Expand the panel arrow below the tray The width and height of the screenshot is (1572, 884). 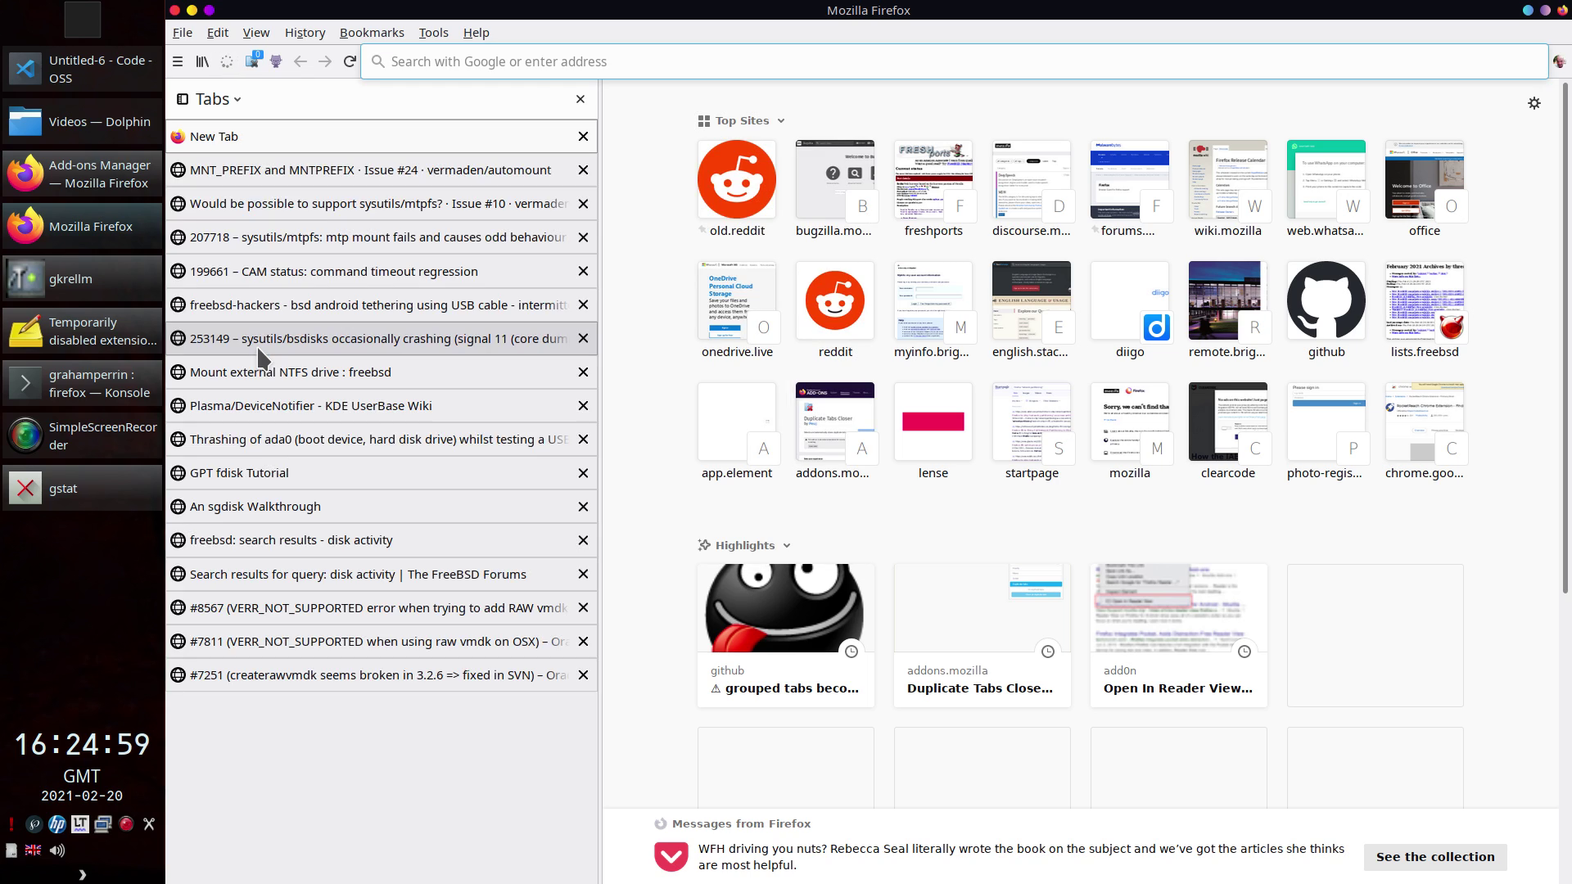coord(82,875)
